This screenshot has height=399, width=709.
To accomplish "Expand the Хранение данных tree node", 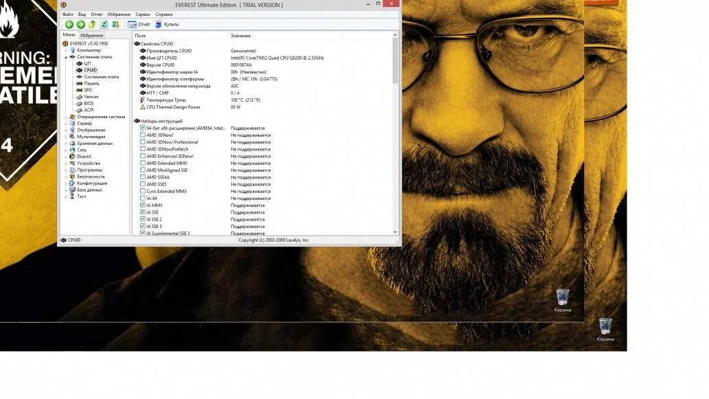I will point(66,144).
